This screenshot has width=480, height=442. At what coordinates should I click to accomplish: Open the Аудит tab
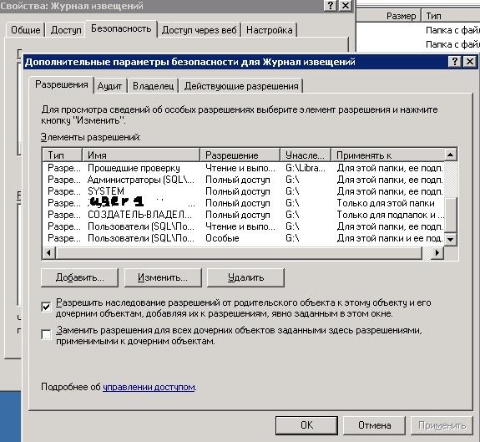coord(109,86)
